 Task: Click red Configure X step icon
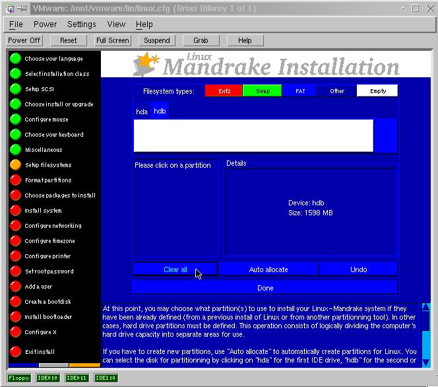click(x=15, y=332)
